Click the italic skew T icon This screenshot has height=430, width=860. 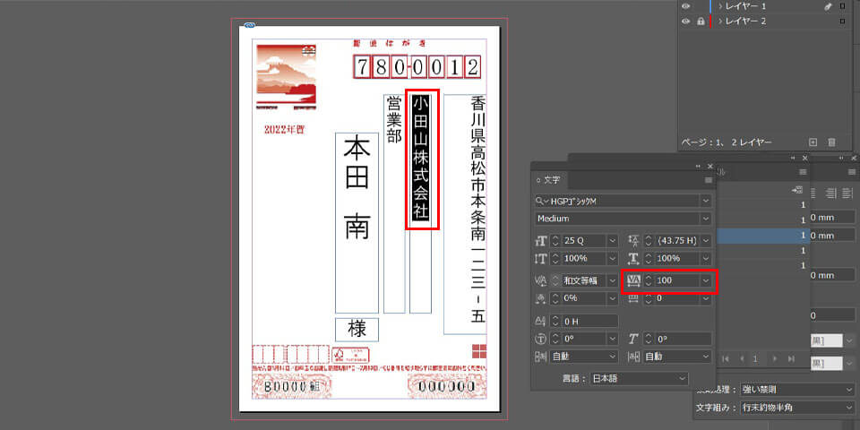click(634, 339)
